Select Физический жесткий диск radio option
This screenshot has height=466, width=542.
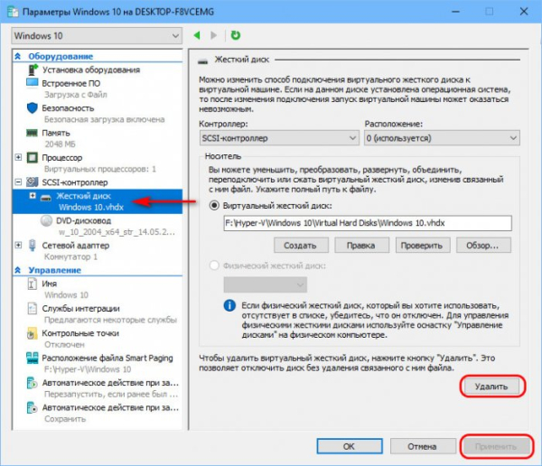[x=214, y=265]
